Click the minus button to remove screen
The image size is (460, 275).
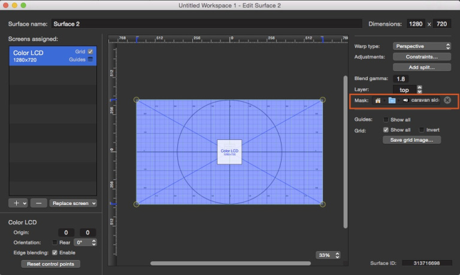tap(38, 203)
